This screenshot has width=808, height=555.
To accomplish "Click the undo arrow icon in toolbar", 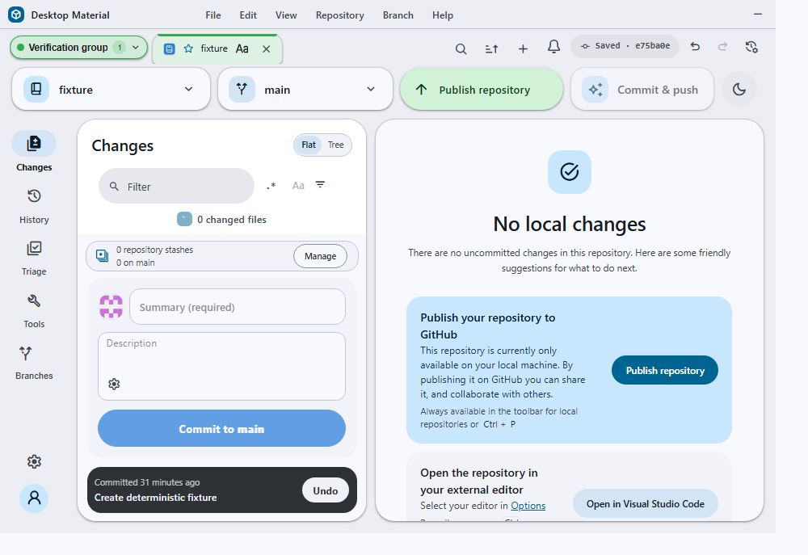I will (695, 46).
